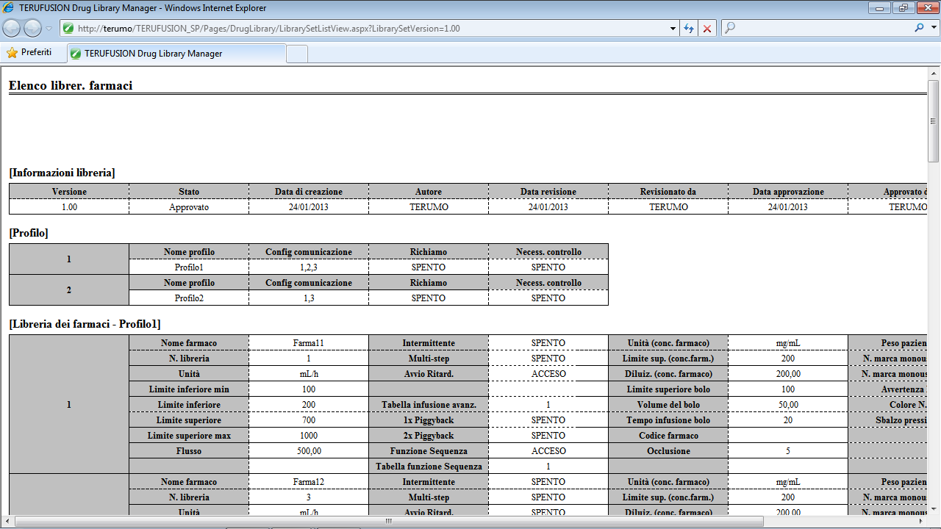Click the '[Informazioni libreria]' section title
Screen dimensions: 941x529
click(62, 173)
